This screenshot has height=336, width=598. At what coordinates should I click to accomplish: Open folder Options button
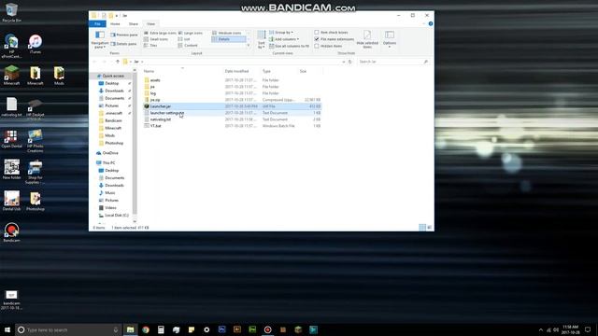[390, 39]
